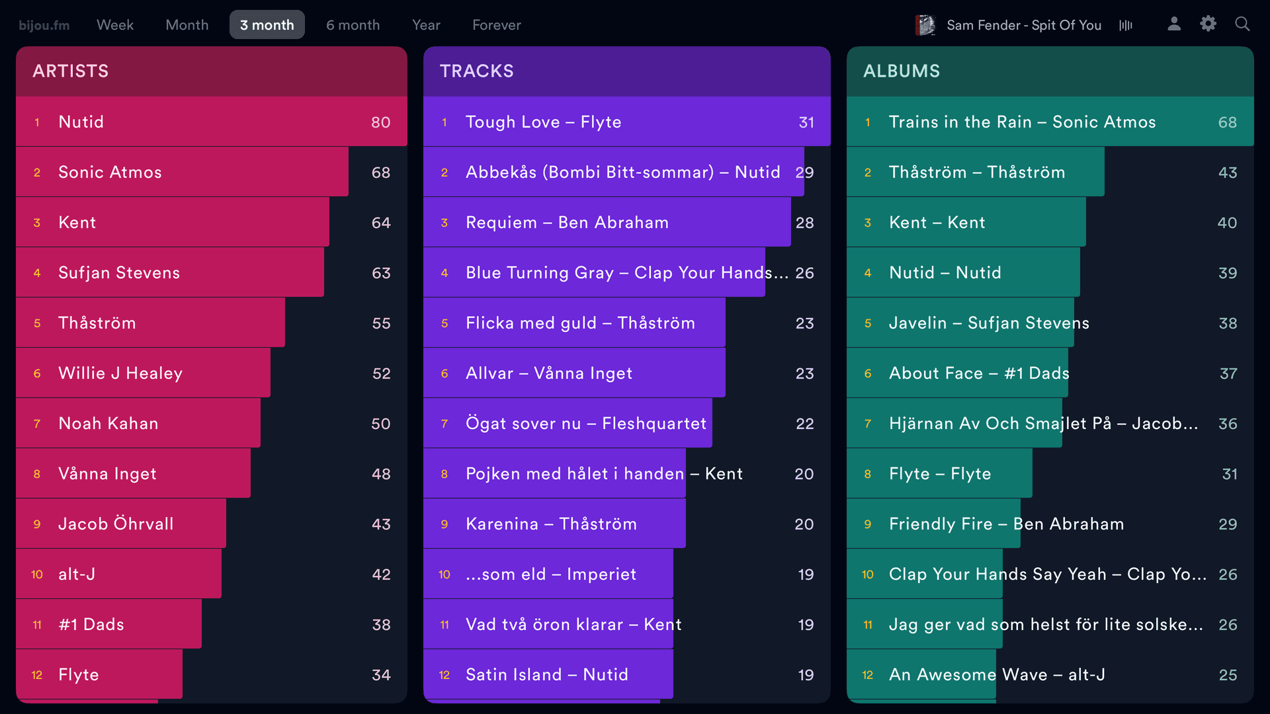Open track Pojken med hålet i handen
The height and width of the screenshot is (714, 1270).
click(627, 473)
